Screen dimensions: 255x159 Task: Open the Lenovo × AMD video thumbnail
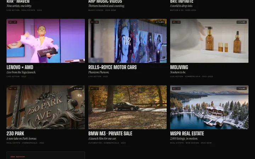point(46,41)
